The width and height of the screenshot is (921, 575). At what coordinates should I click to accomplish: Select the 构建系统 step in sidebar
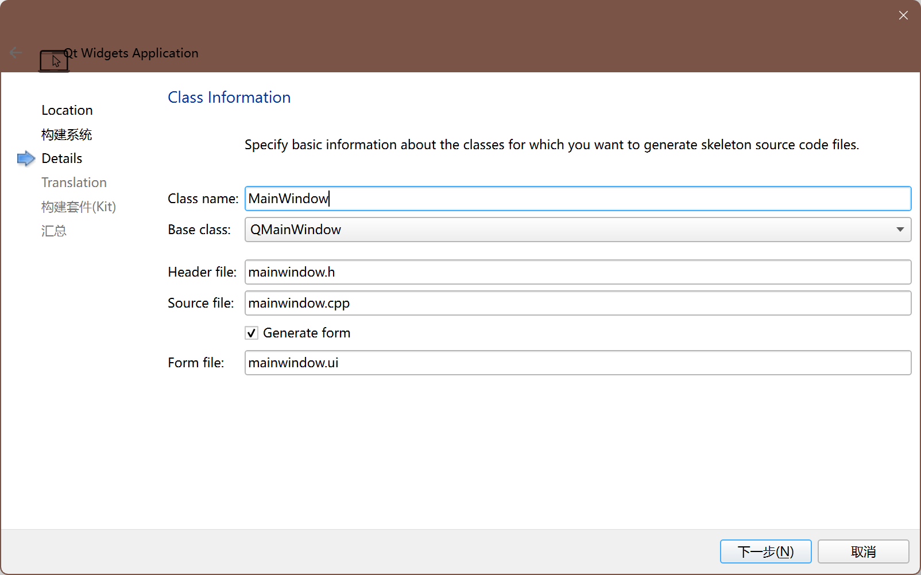pyautogui.click(x=67, y=134)
